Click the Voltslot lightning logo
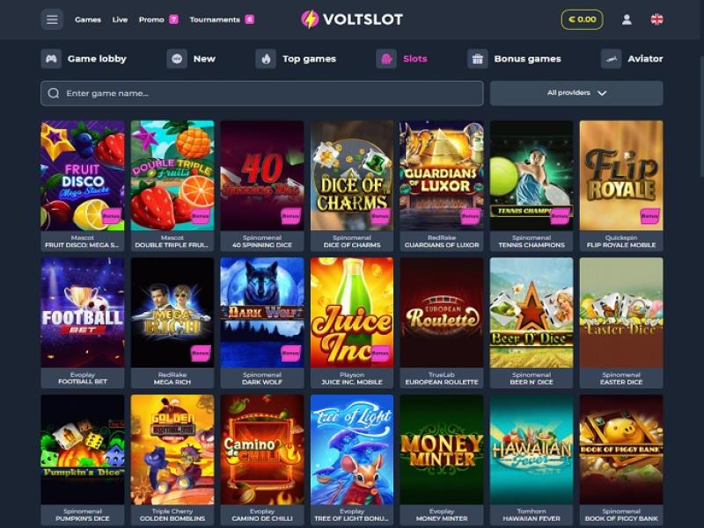The height and width of the screenshot is (528, 704). click(x=352, y=19)
